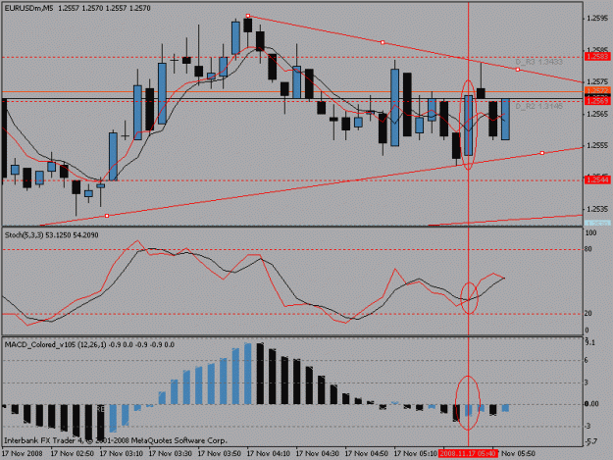Click the 0.00 value on MACD scale
The height and width of the screenshot is (460, 613).
[591, 404]
